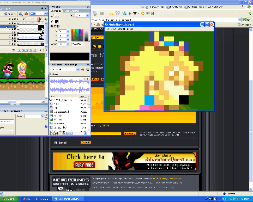
Task: Click the Delete trash icon in Library footer
Action: 64,133
